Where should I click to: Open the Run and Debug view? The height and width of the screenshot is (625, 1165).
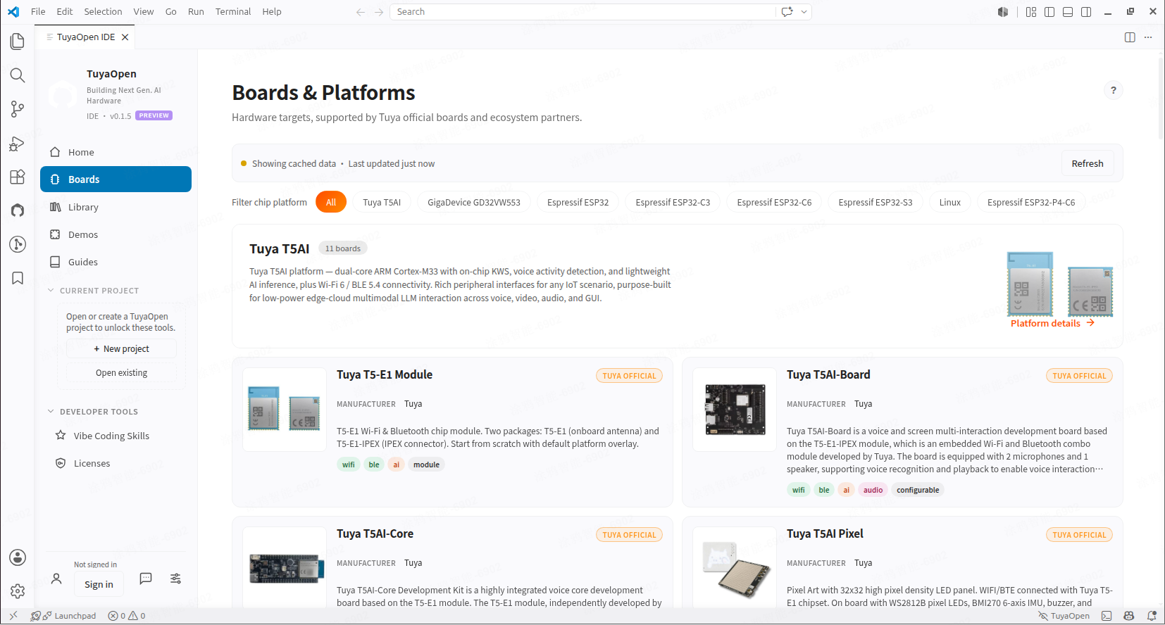18,143
